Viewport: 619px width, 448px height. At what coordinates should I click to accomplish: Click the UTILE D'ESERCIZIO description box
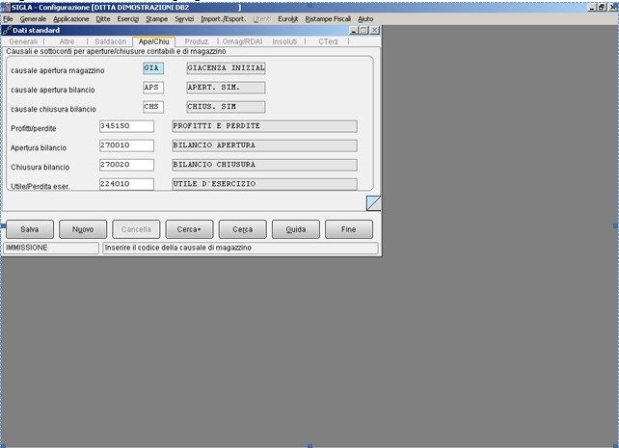click(264, 184)
